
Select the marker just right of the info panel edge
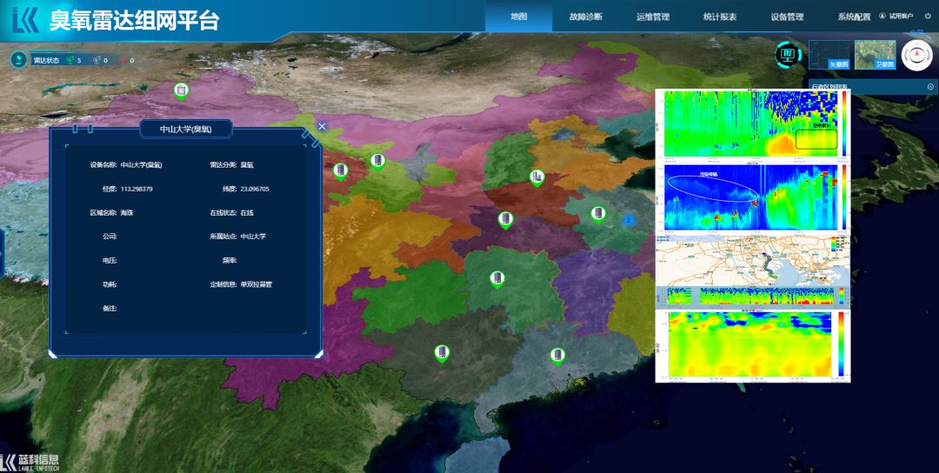point(340,171)
